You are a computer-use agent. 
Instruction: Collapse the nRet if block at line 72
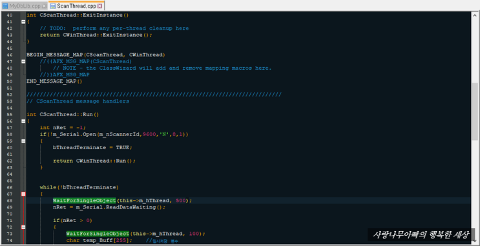[23, 227]
